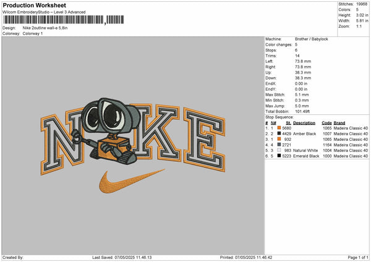Click the 'Printed: 07/05/2025' timestamp in footer

pos(246,258)
